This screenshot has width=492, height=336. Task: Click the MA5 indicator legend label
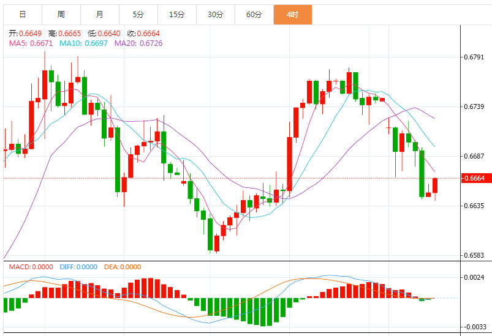(31, 43)
